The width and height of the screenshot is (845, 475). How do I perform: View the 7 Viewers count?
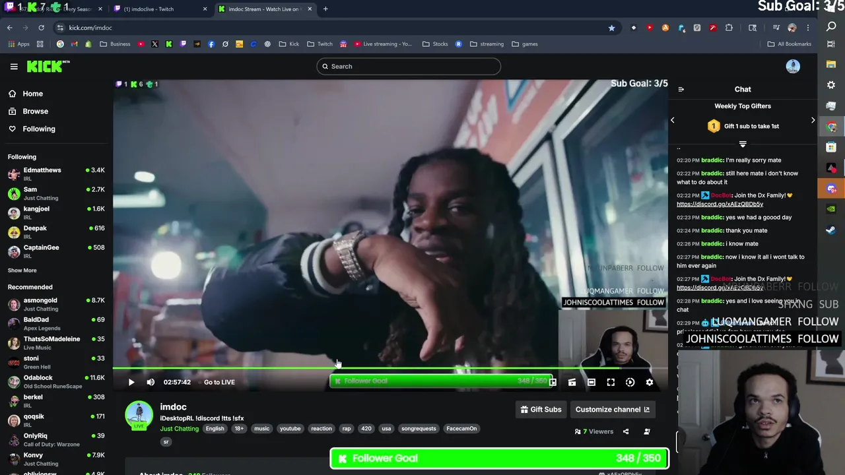coord(594,431)
